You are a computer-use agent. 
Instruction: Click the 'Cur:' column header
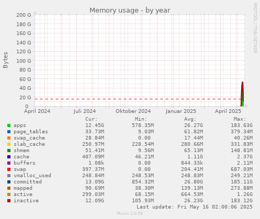click(92, 119)
